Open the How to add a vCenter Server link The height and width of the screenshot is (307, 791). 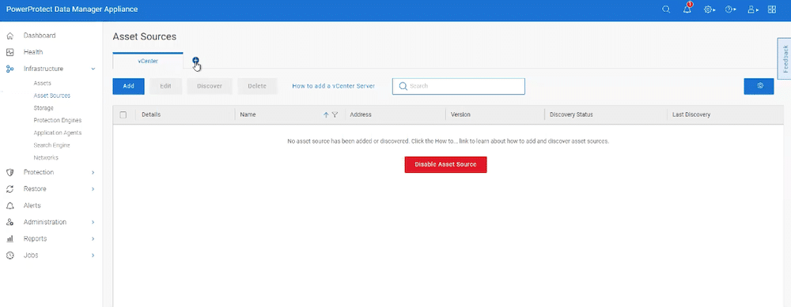pos(334,86)
